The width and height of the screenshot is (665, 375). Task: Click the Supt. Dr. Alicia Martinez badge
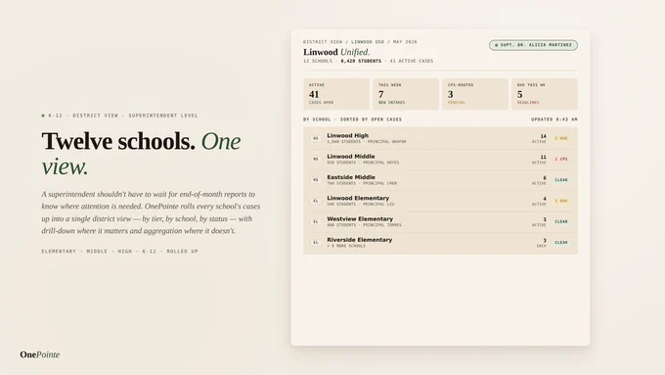pos(533,45)
